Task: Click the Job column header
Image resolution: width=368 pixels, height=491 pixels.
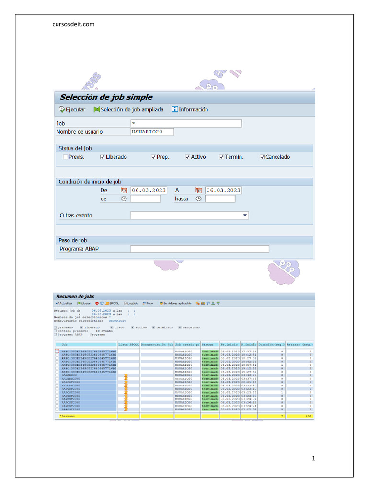Action: [x=86, y=344]
